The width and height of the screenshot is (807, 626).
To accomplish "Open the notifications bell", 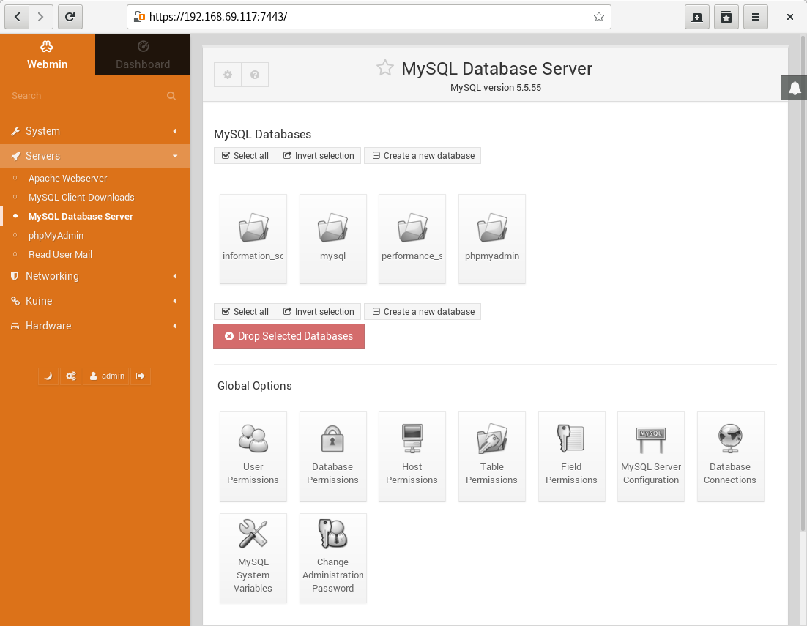I will coord(795,88).
